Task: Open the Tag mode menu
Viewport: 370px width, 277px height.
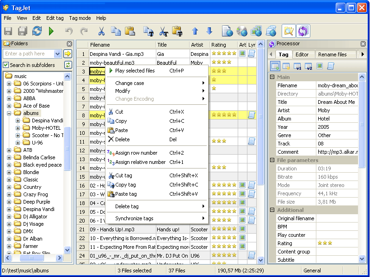Action: tap(80, 18)
